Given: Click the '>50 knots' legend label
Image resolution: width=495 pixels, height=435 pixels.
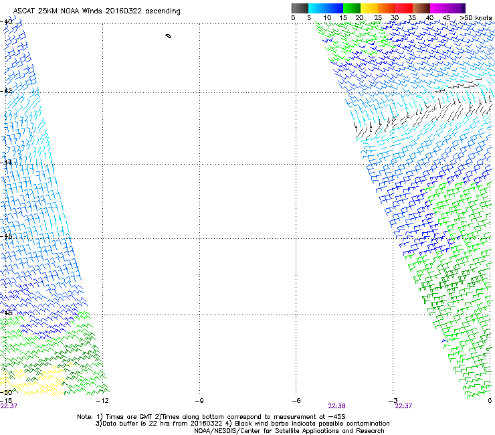Looking at the screenshot, I should tap(476, 18).
